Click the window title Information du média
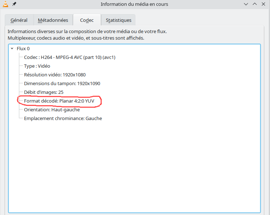The height and width of the screenshot is (215, 270). point(134,4)
